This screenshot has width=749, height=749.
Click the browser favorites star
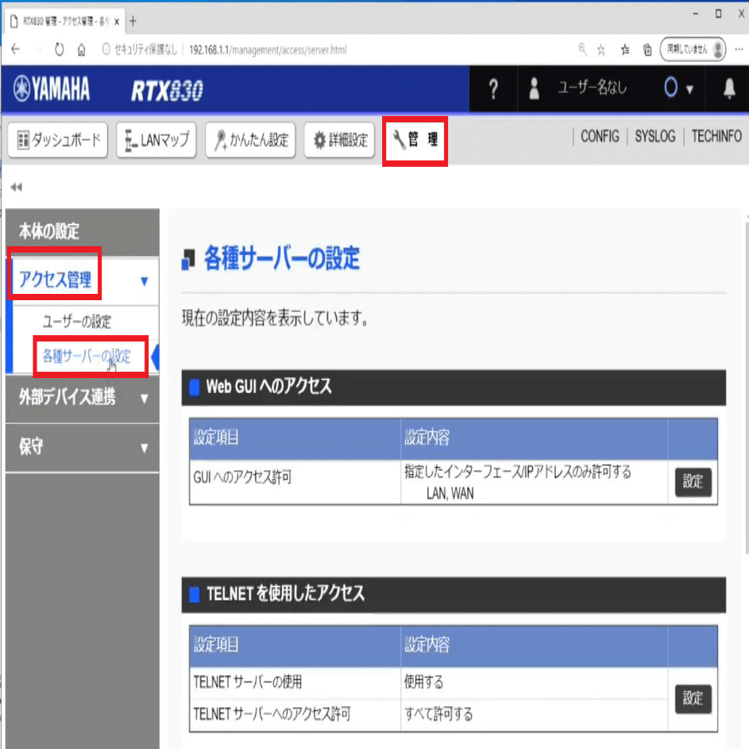click(601, 49)
